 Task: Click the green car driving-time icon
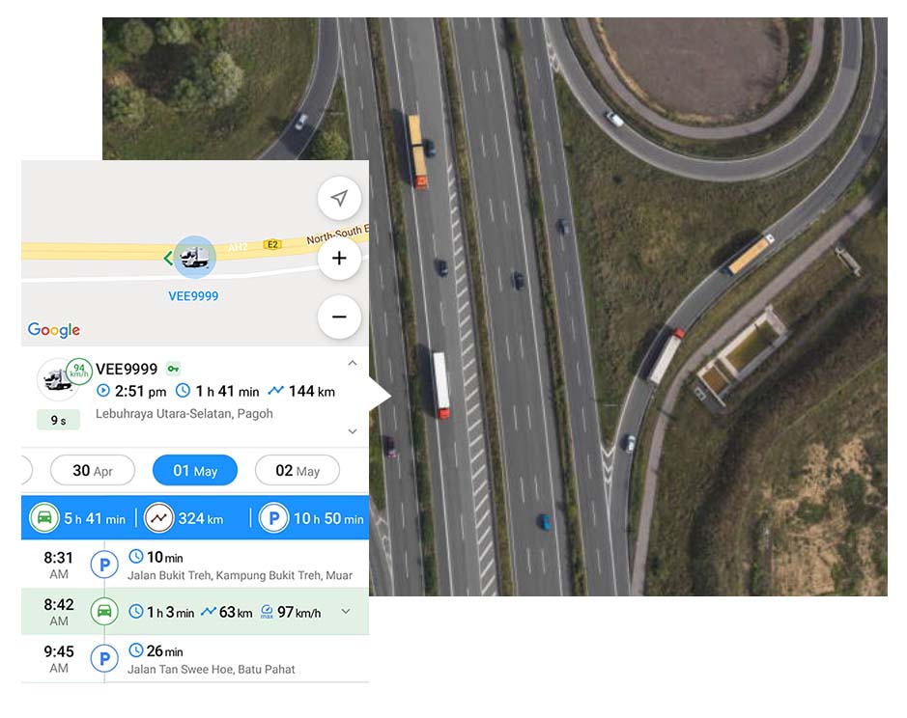point(44,518)
